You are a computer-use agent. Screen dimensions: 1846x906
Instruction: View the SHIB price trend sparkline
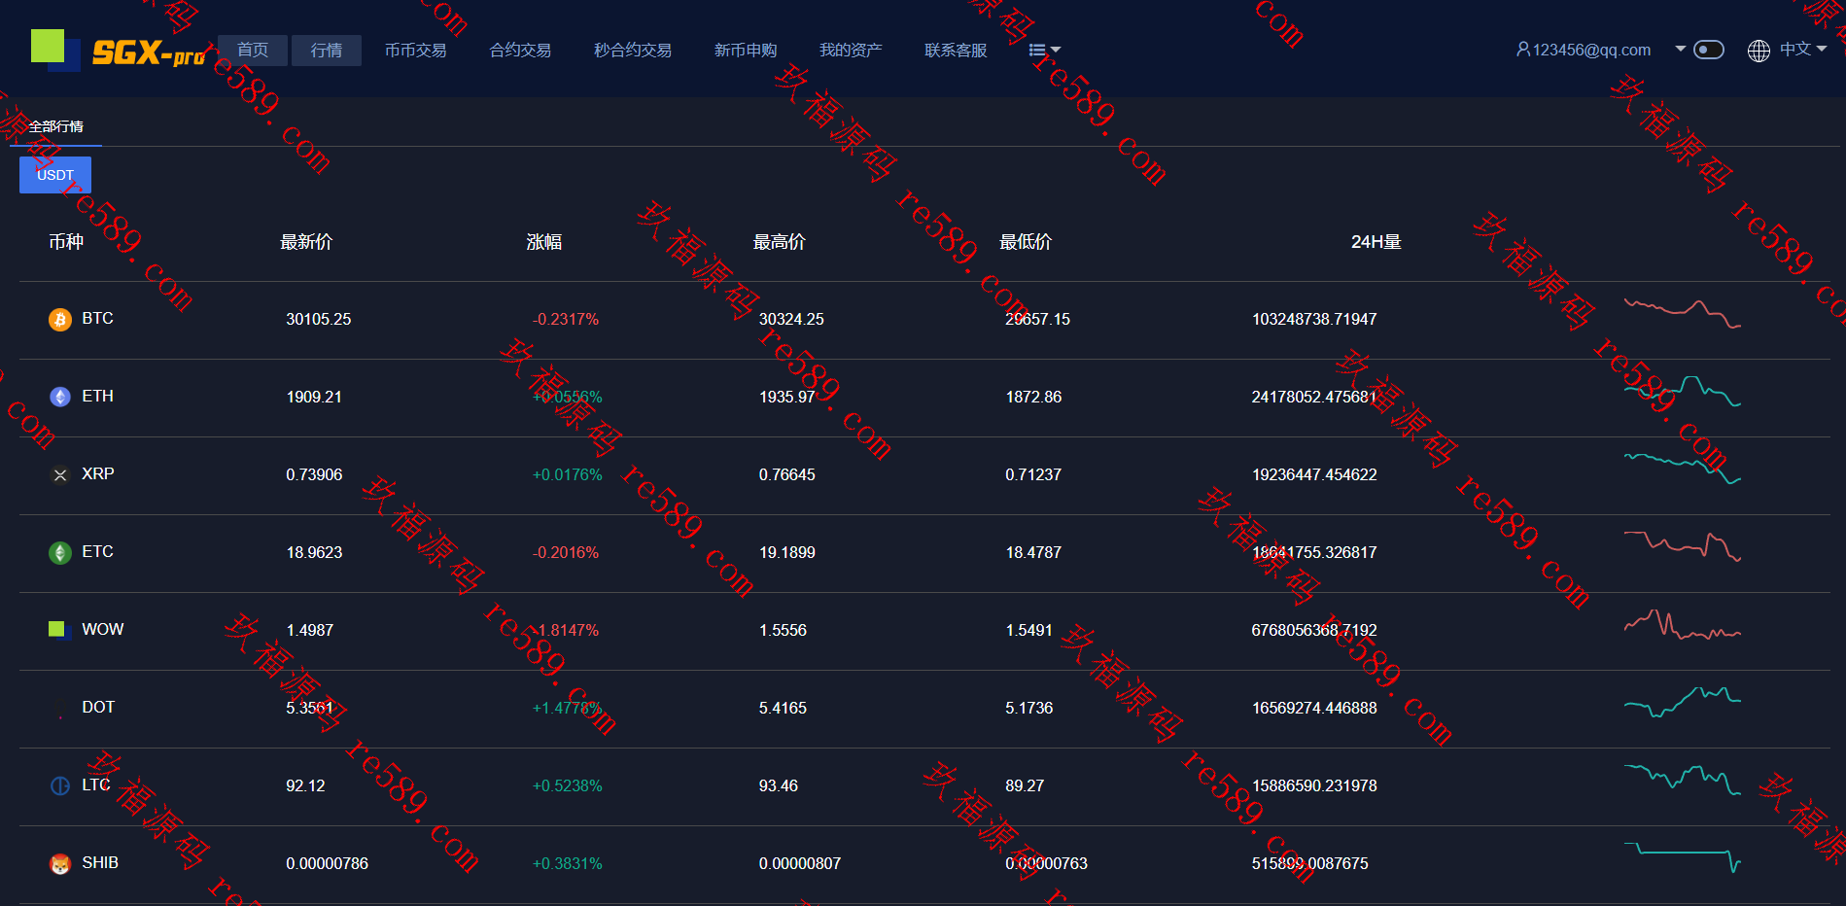pos(1682,857)
